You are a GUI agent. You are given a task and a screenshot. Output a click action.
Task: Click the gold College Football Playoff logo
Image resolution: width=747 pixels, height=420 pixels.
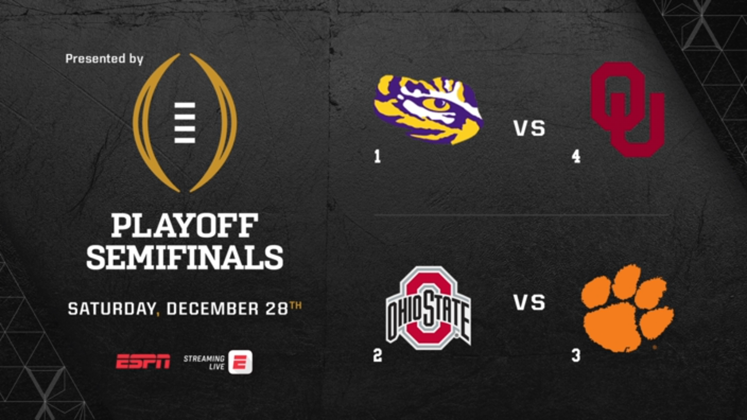(185, 123)
